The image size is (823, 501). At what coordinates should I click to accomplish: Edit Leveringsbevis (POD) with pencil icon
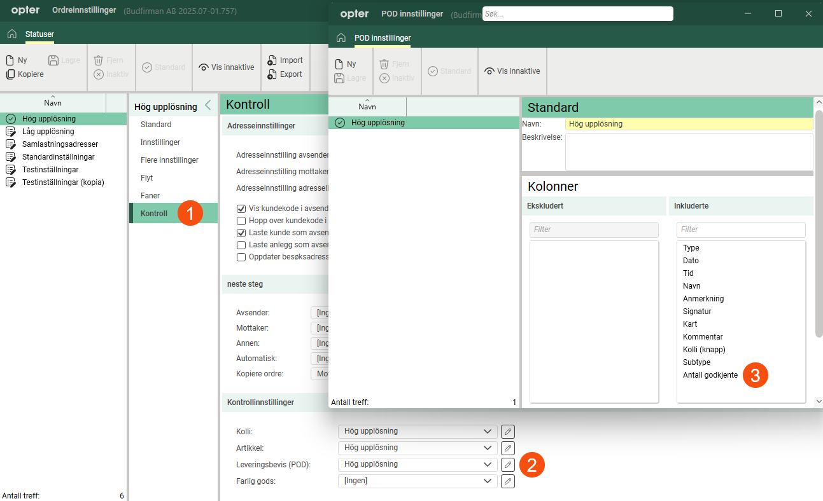point(507,465)
